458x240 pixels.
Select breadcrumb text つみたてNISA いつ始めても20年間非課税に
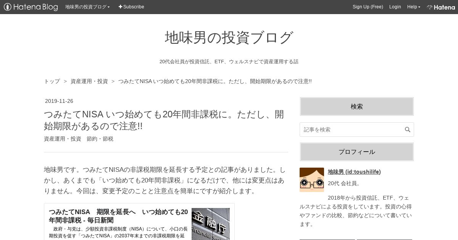coord(215,81)
